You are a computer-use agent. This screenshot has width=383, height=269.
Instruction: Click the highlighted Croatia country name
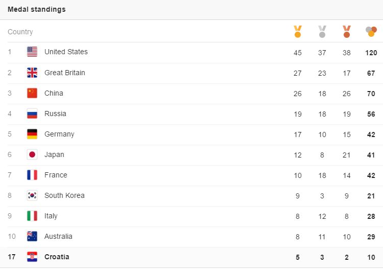[x=57, y=257]
